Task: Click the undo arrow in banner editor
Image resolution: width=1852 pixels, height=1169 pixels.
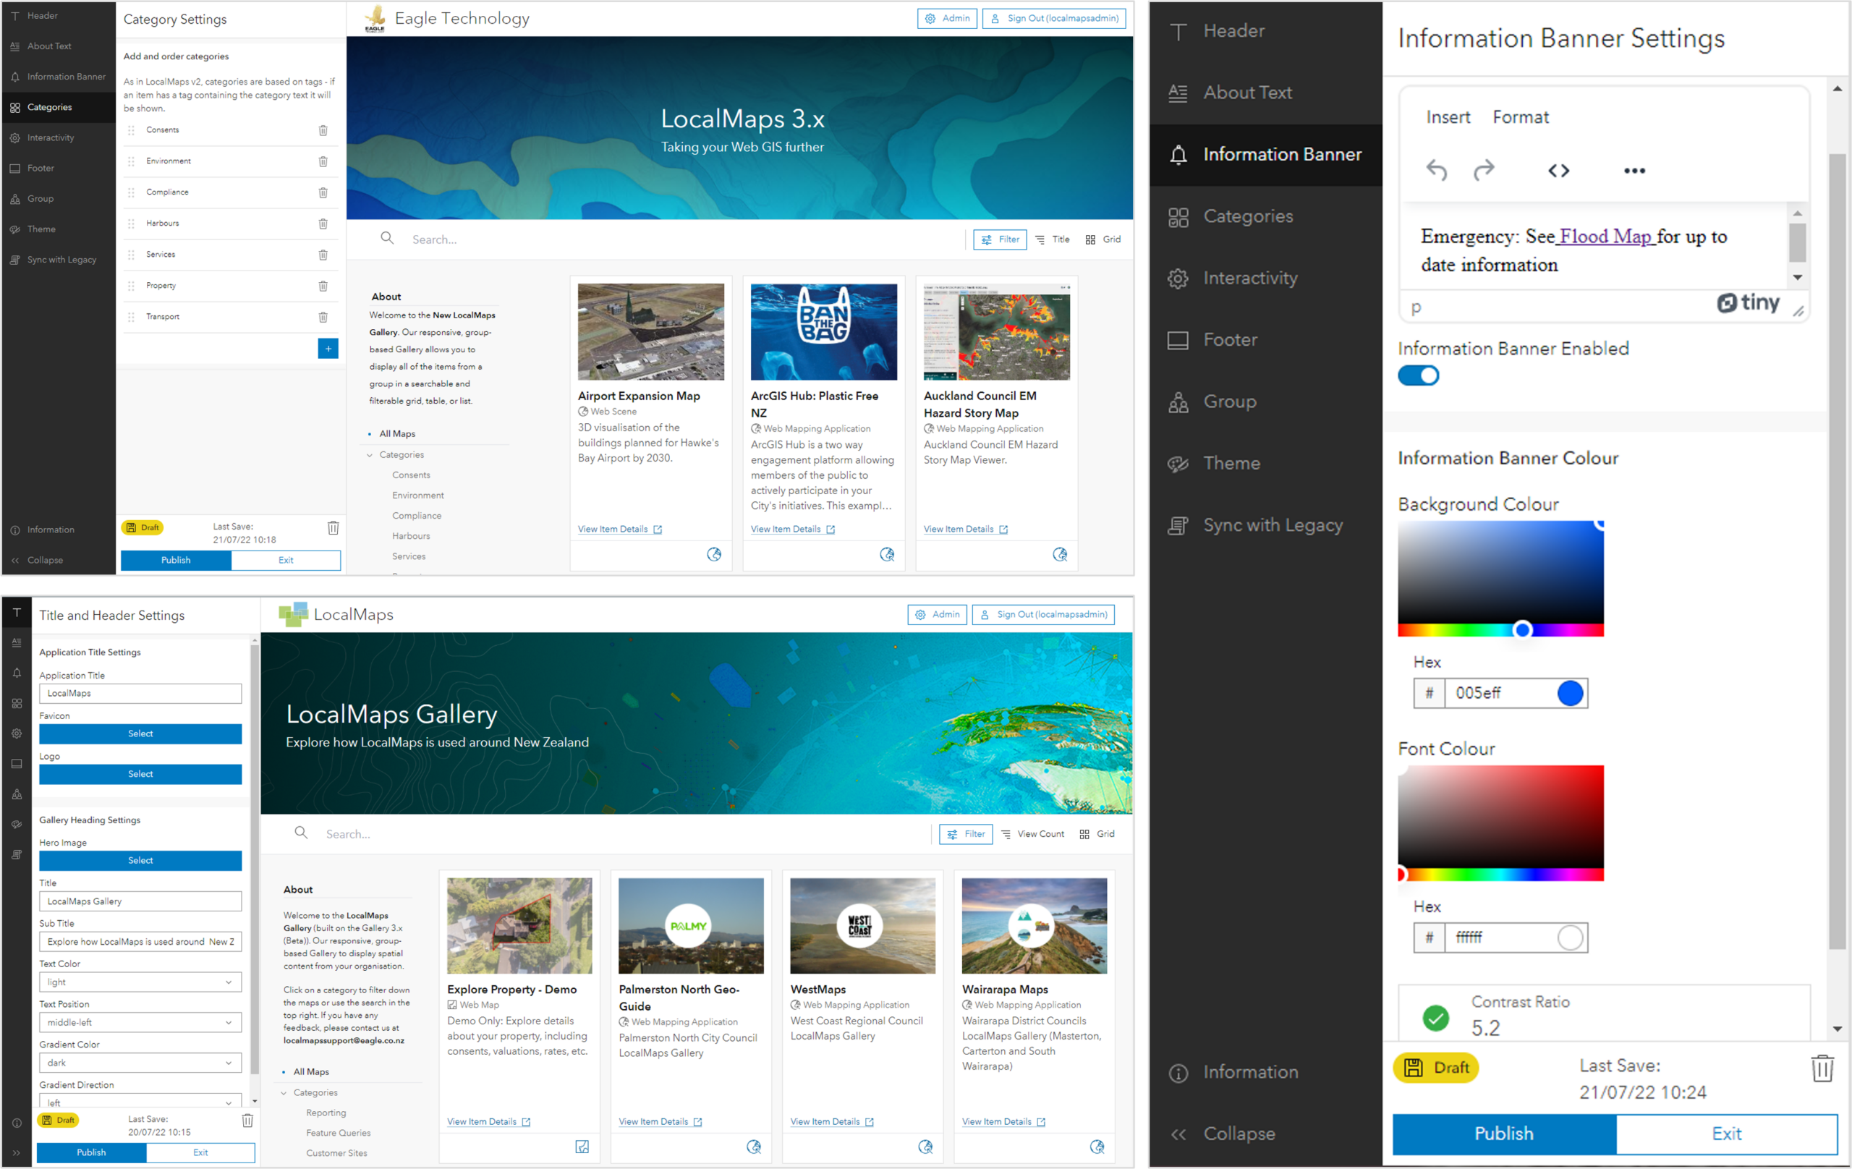Action: [1436, 170]
